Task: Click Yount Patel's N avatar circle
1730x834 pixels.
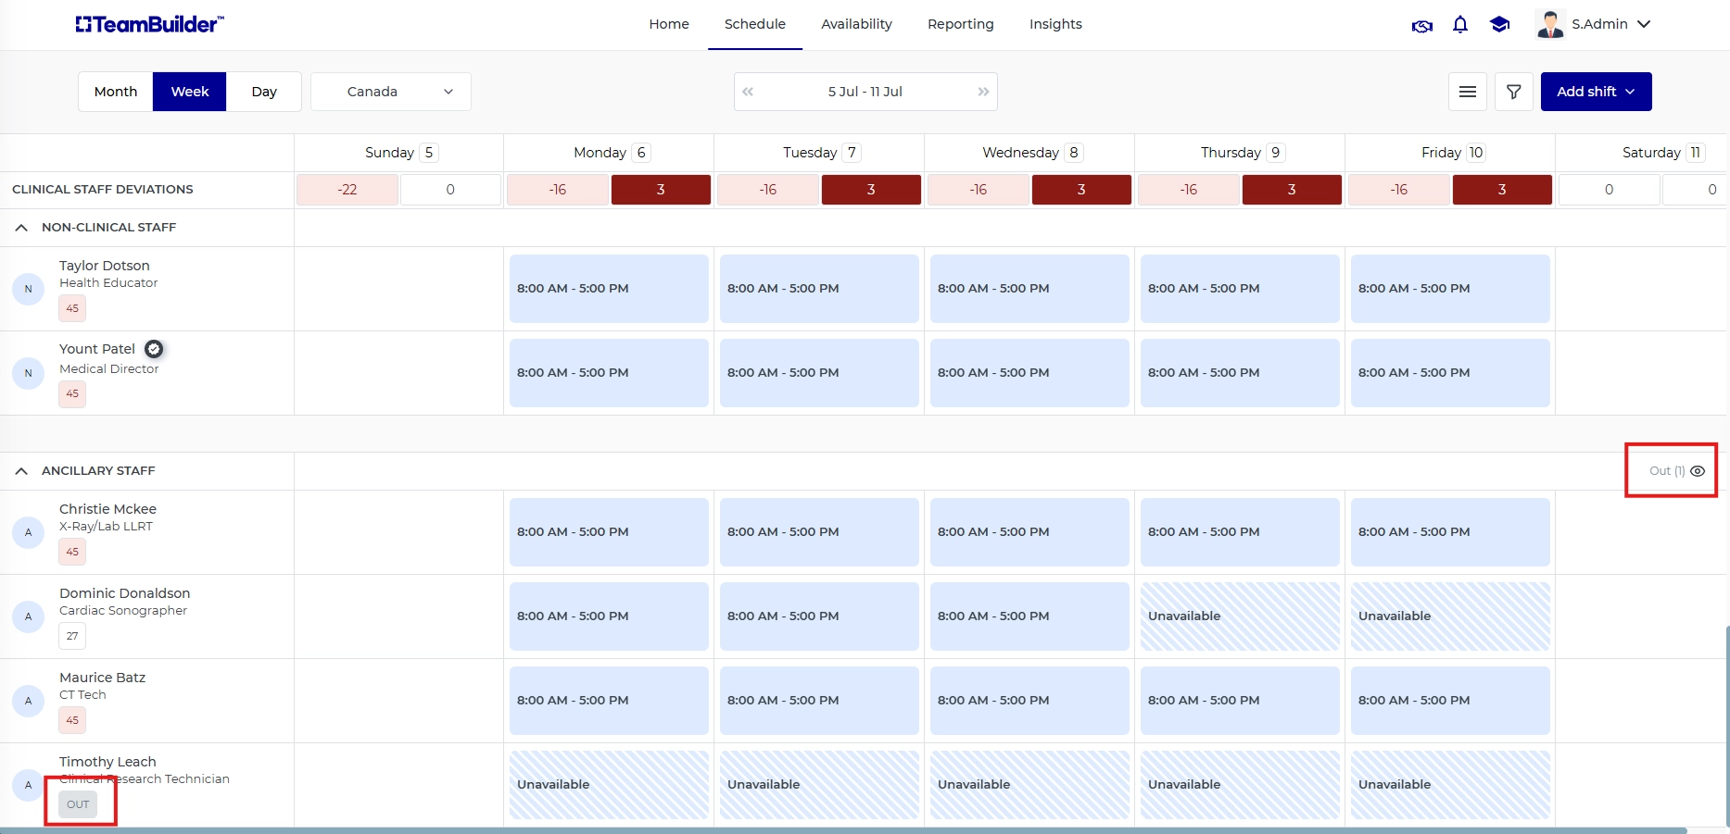Action: [x=28, y=373]
